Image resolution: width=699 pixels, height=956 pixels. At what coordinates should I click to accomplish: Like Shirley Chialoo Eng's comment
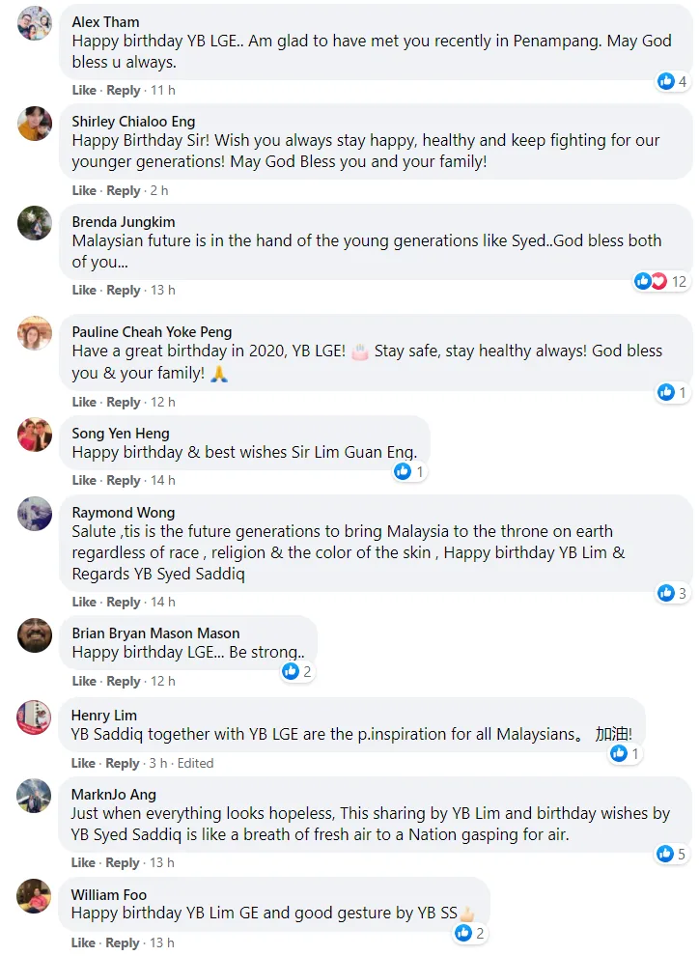coord(84,190)
